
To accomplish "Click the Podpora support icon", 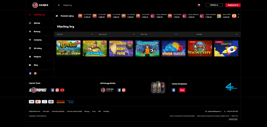I will click(30, 57).
